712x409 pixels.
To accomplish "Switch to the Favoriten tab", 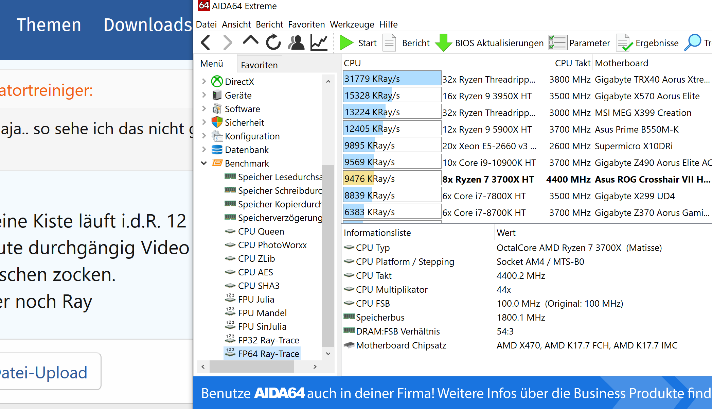I will [x=259, y=65].
